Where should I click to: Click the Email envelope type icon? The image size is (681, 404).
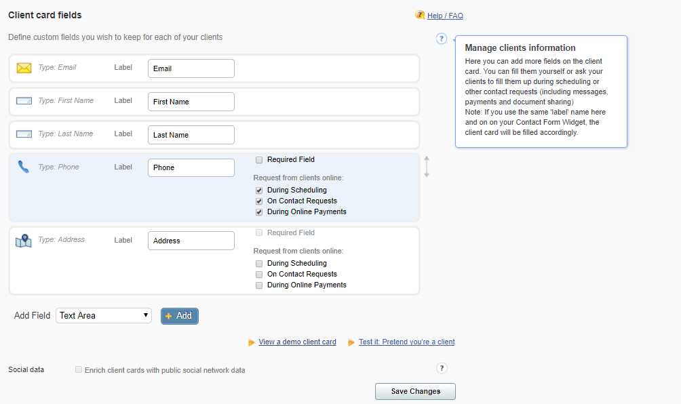coord(24,68)
